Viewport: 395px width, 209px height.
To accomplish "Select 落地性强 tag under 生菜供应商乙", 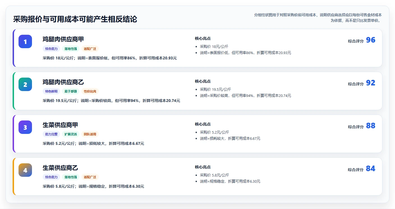I will 71,177.
